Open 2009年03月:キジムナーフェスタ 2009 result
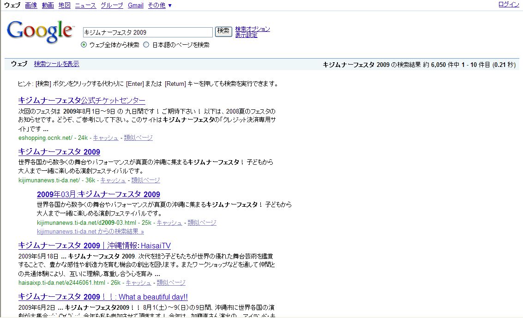The height and width of the screenshot is (318, 523). (98, 194)
